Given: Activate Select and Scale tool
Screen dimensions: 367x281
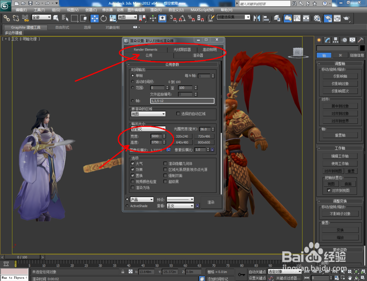Looking at the screenshot, I should tap(113, 18).
